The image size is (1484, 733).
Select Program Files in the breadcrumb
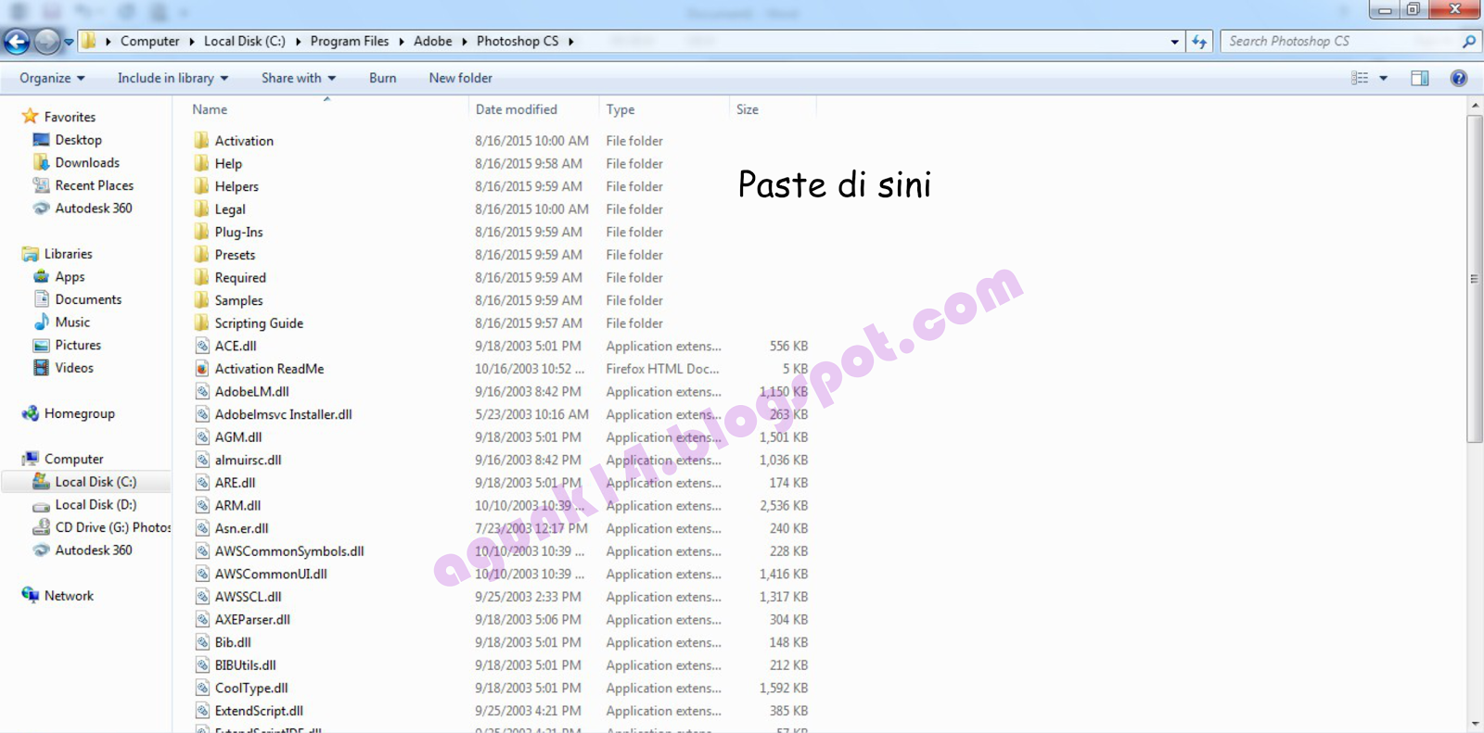(x=350, y=42)
